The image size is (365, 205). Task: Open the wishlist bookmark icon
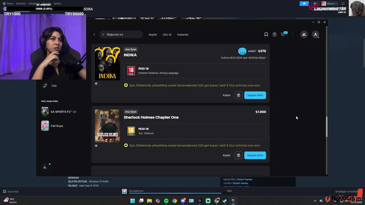(266, 34)
